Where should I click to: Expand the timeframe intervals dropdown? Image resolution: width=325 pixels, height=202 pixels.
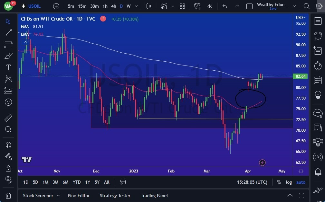136,6
